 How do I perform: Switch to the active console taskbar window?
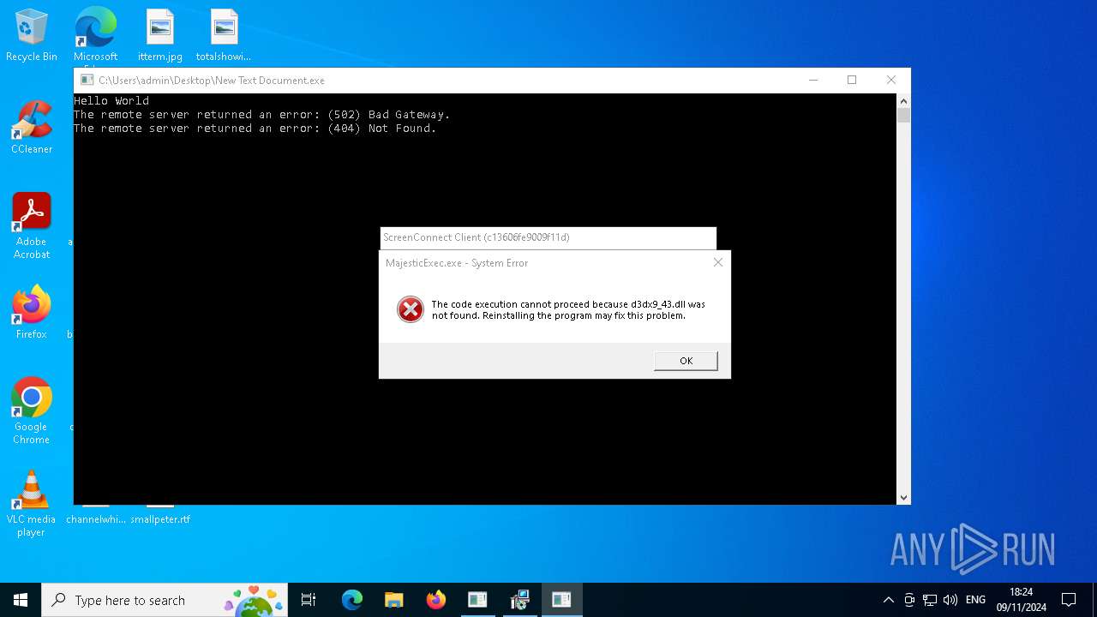[561, 600]
